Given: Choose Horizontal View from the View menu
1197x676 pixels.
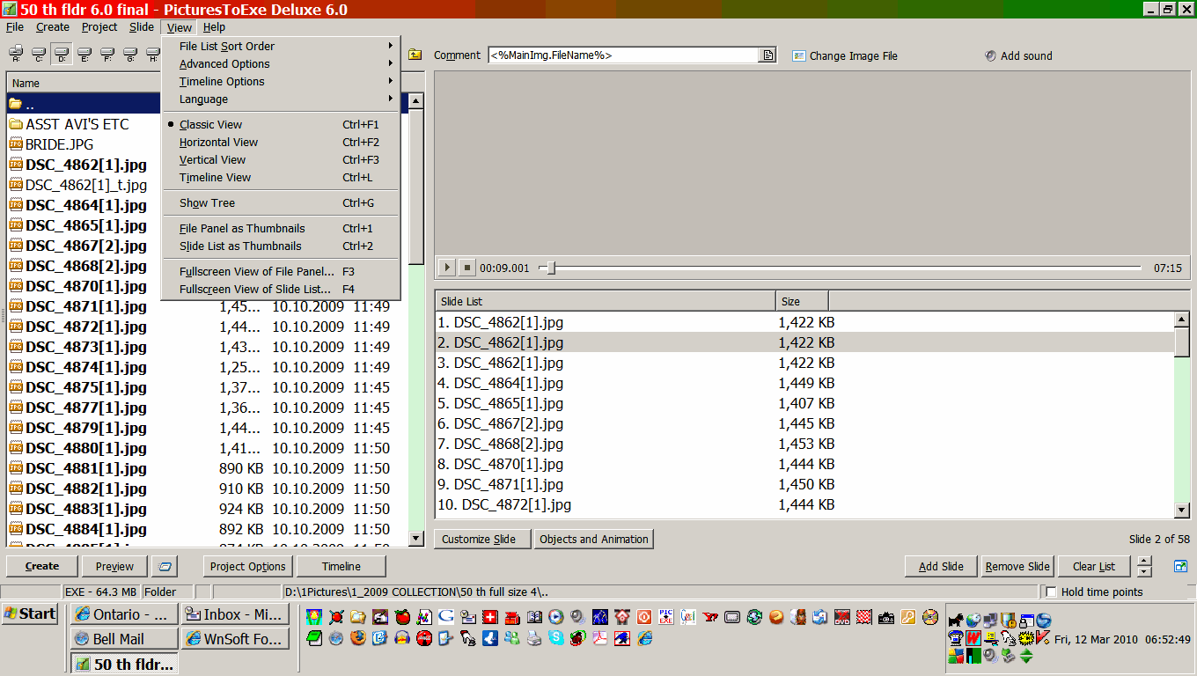Looking at the screenshot, I should click(x=282, y=142).
